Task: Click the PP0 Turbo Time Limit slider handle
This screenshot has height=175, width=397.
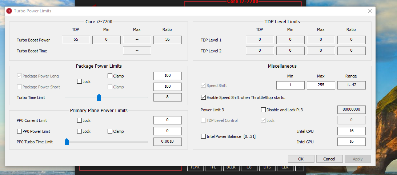Action: tap(67, 142)
